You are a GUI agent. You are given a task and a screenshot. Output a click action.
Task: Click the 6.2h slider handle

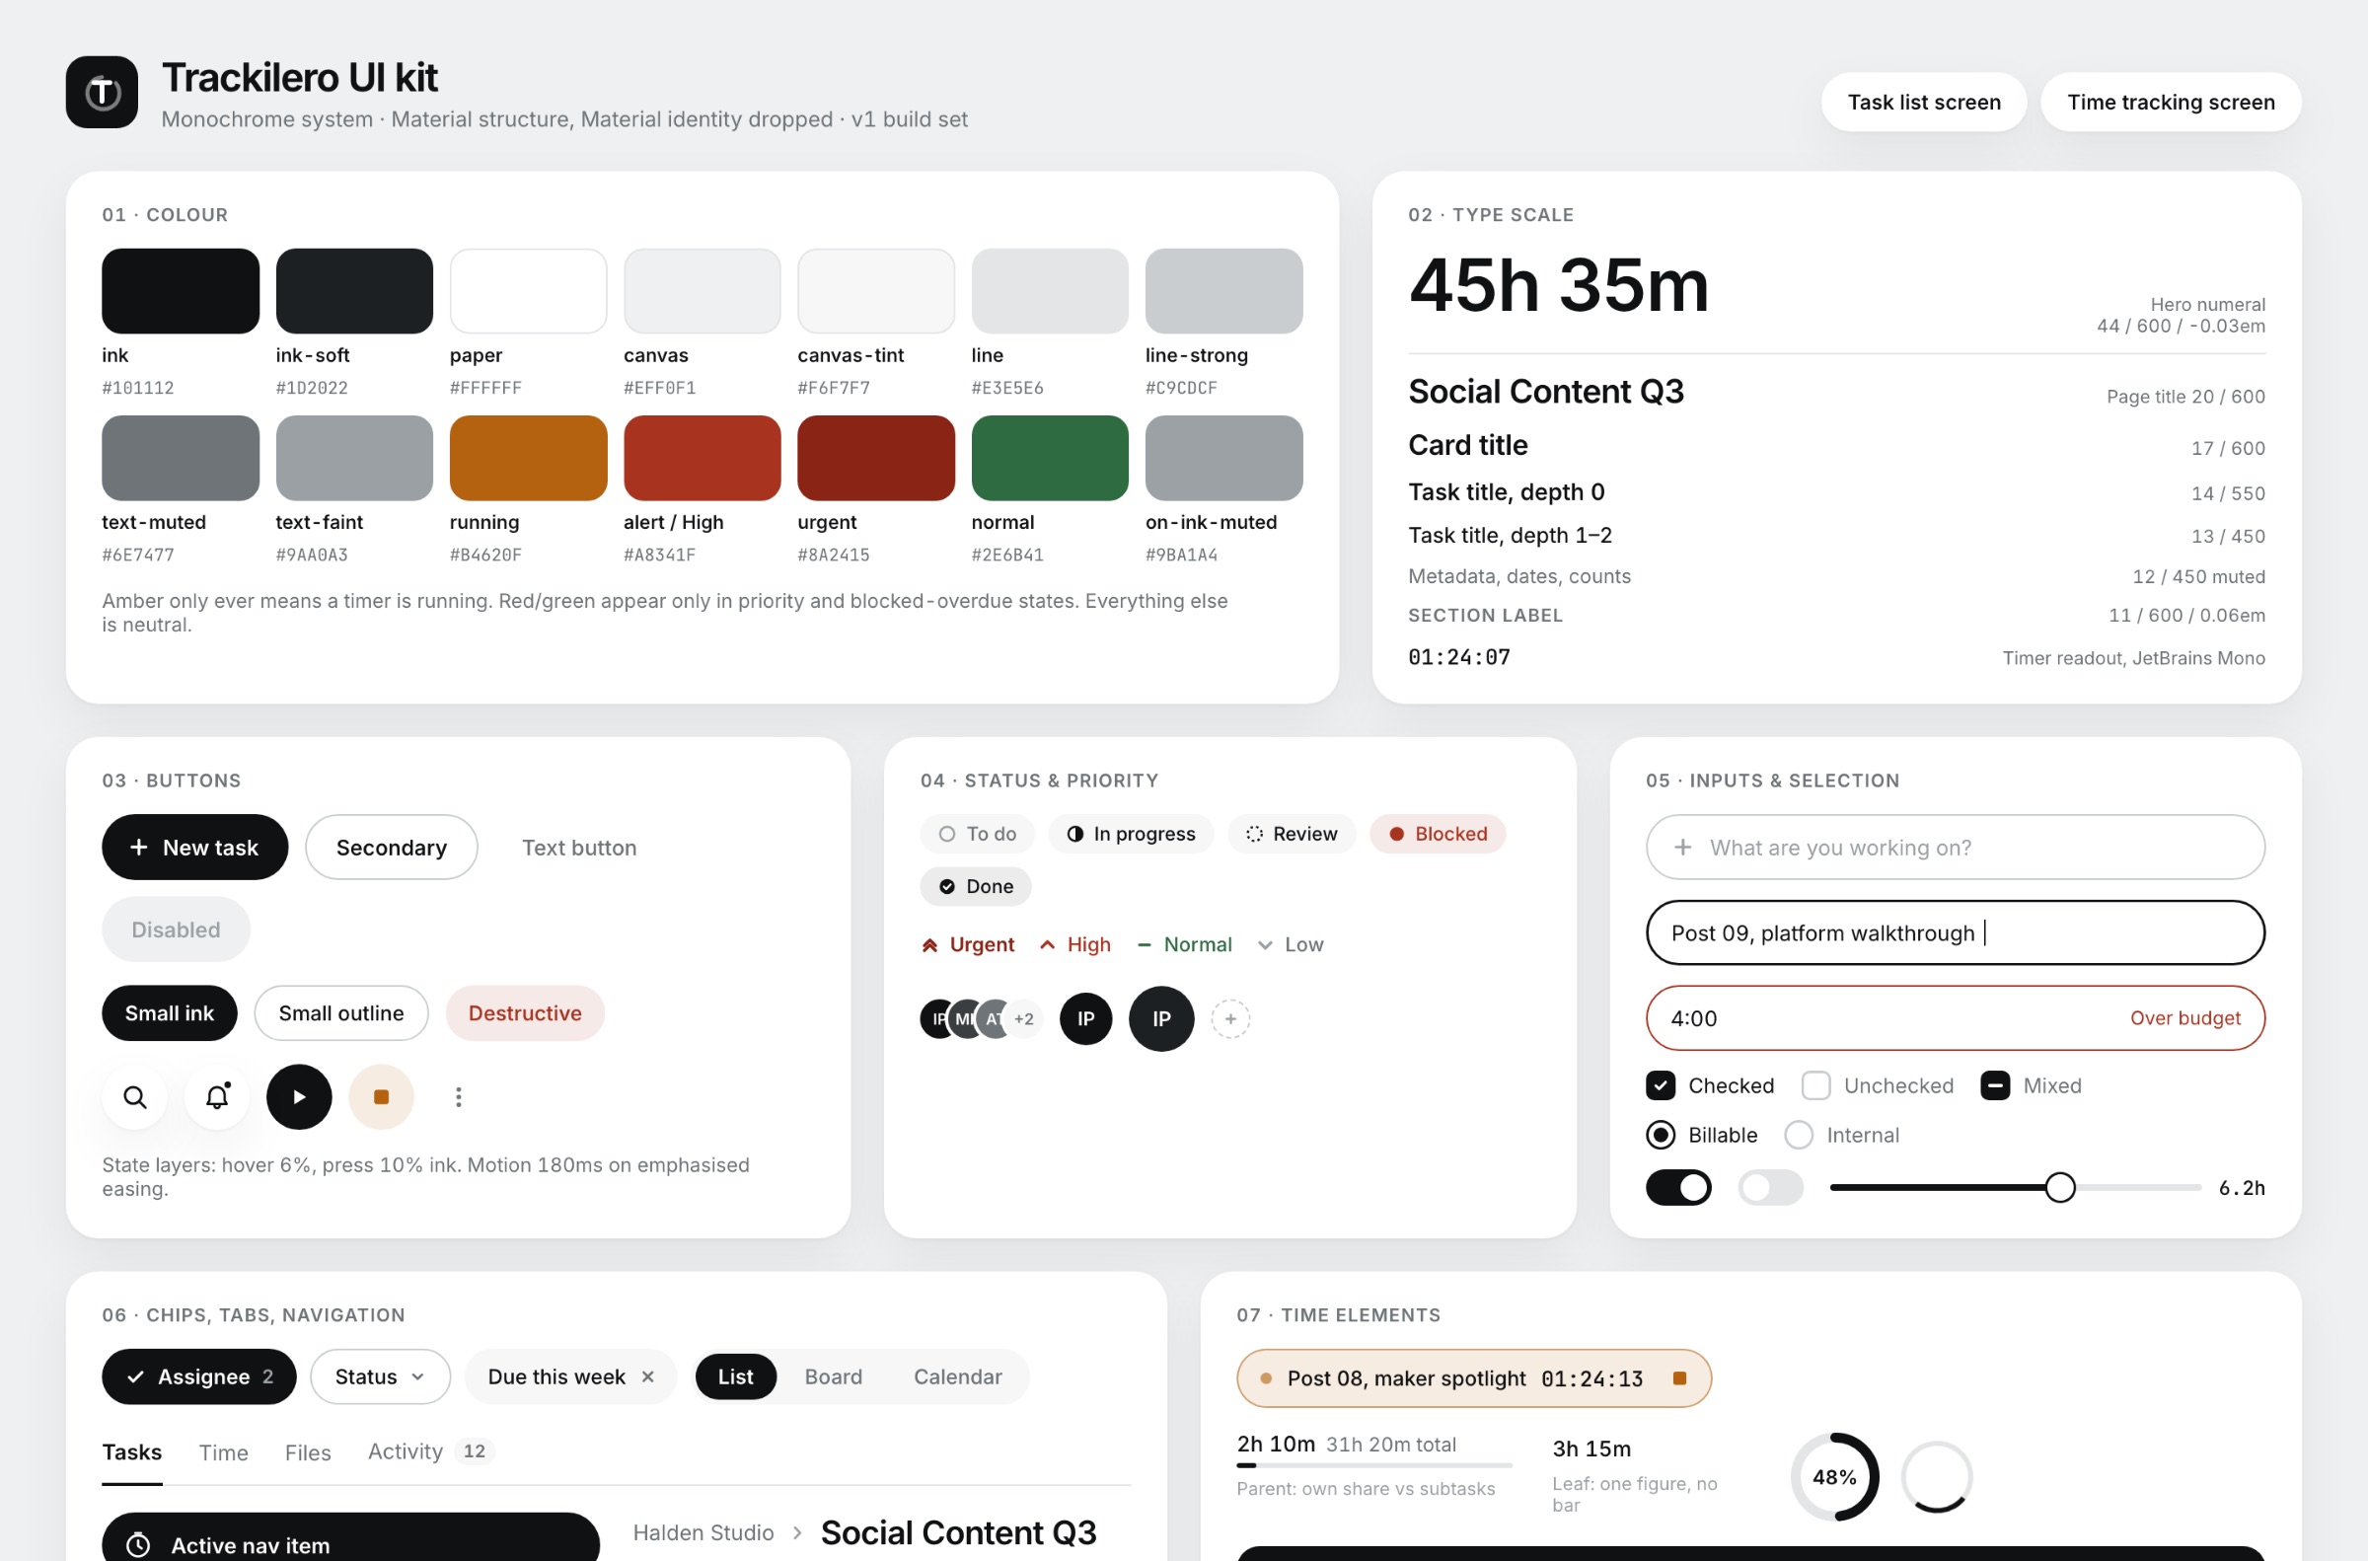2060,1188
